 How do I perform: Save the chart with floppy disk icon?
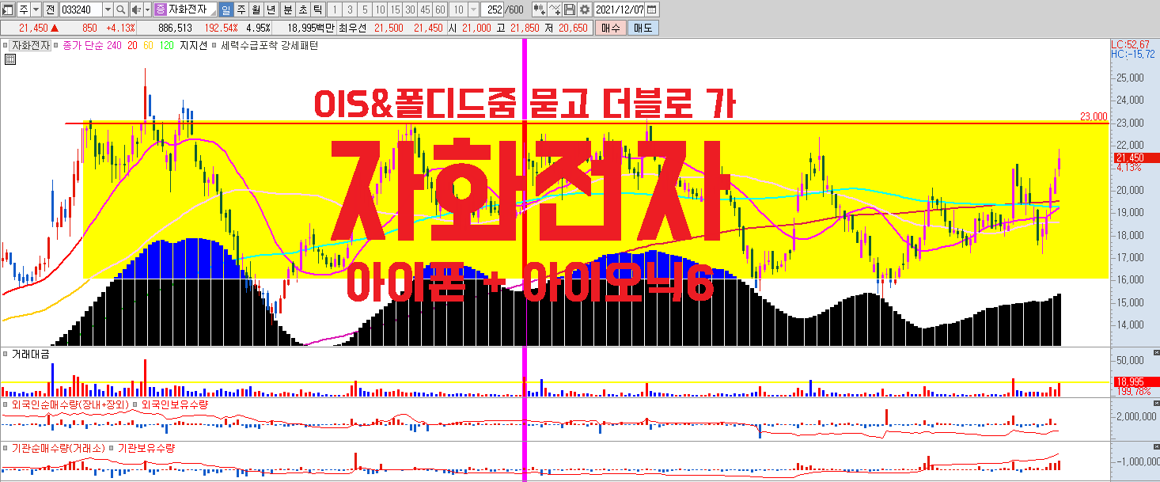tap(570, 9)
